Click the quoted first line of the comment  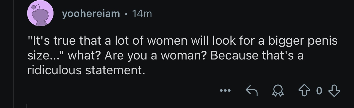coord(182,42)
